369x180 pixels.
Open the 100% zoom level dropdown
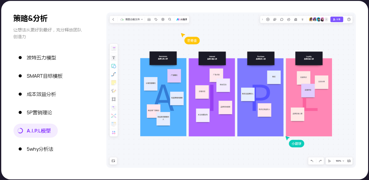[340, 161]
